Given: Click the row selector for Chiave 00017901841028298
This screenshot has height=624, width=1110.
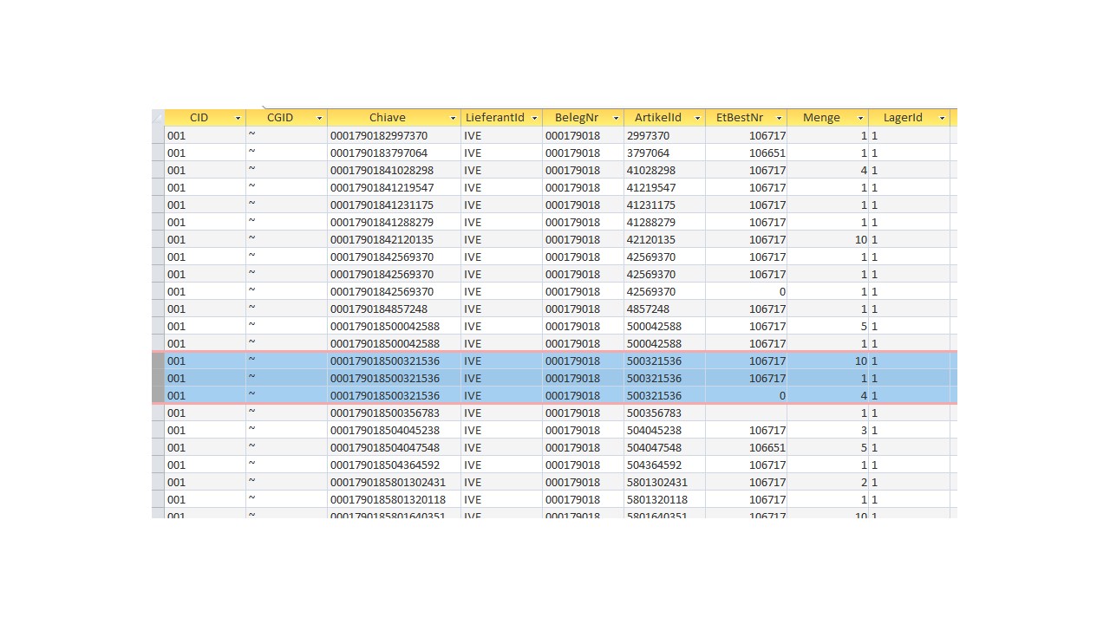Looking at the screenshot, I should pyautogui.click(x=158, y=170).
